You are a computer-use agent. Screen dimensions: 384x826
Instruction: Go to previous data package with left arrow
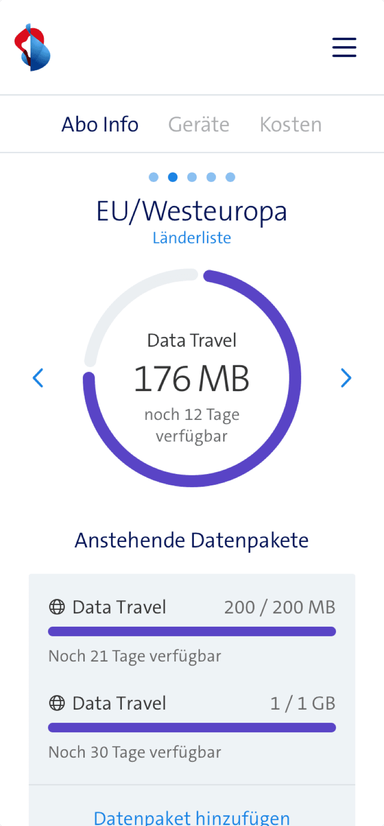38,378
